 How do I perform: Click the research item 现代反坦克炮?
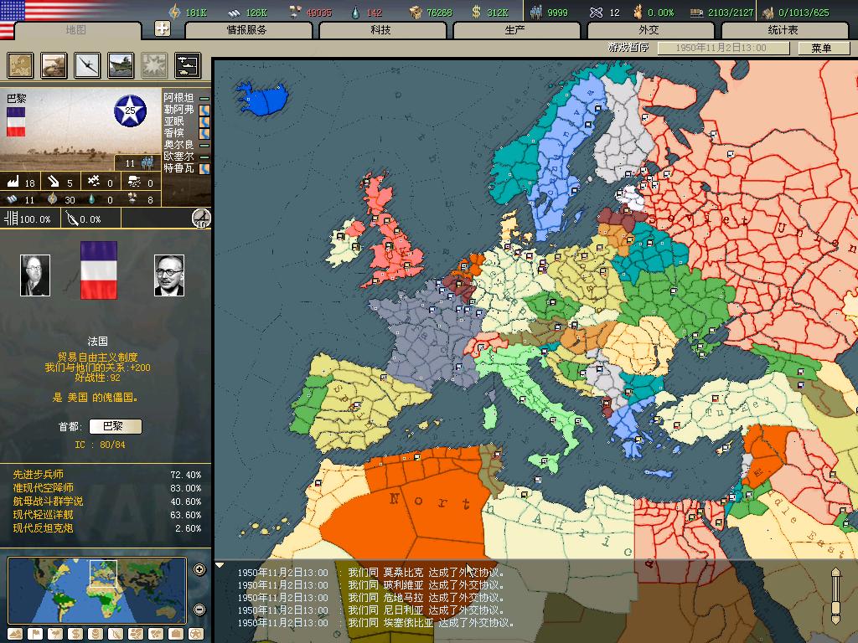[44, 528]
